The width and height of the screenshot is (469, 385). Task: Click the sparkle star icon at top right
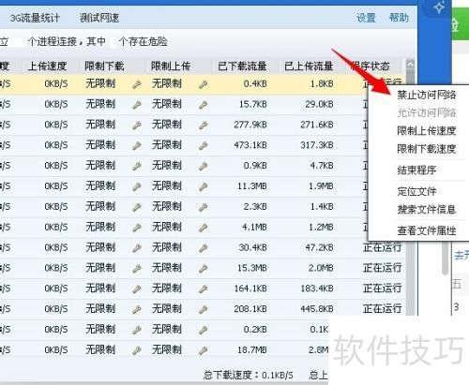click(x=439, y=7)
